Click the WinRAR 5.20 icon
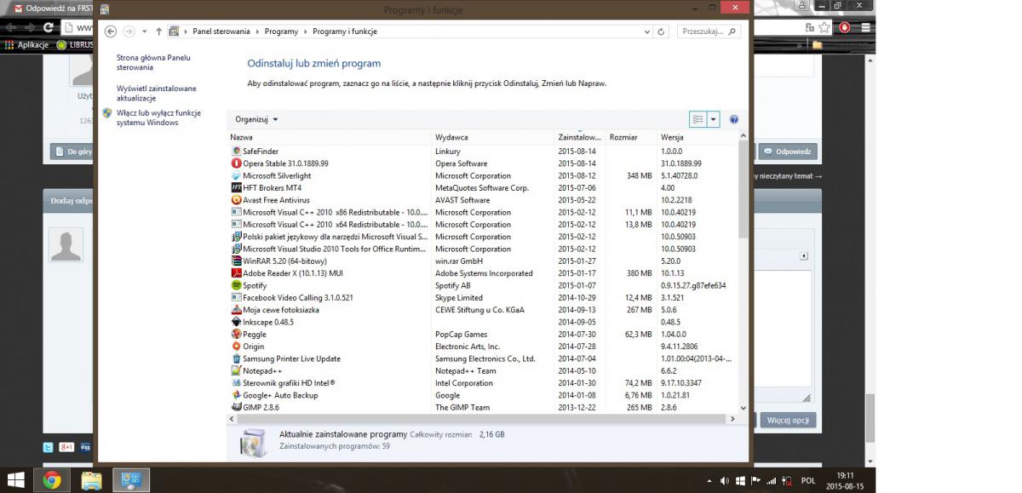 click(236, 261)
